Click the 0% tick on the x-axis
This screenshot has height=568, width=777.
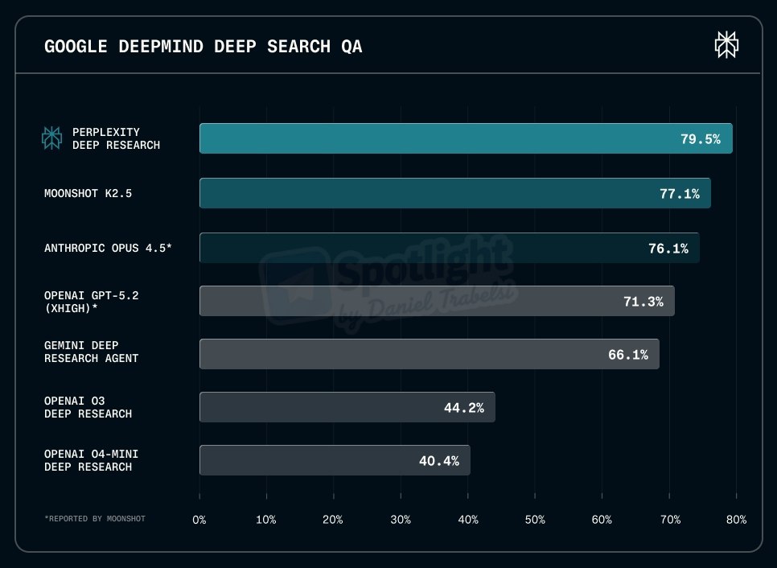(199, 520)
